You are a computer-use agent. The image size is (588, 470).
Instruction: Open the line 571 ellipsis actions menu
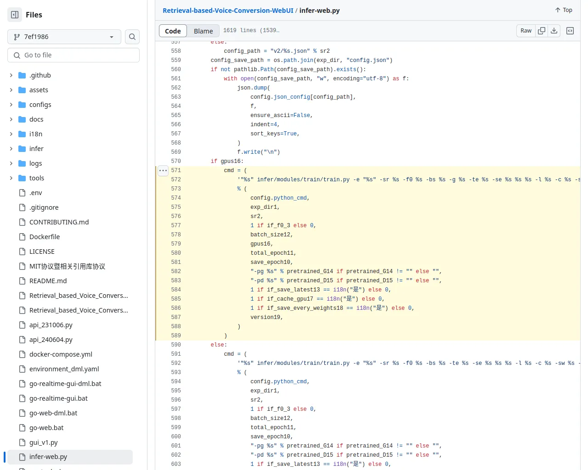163,170
